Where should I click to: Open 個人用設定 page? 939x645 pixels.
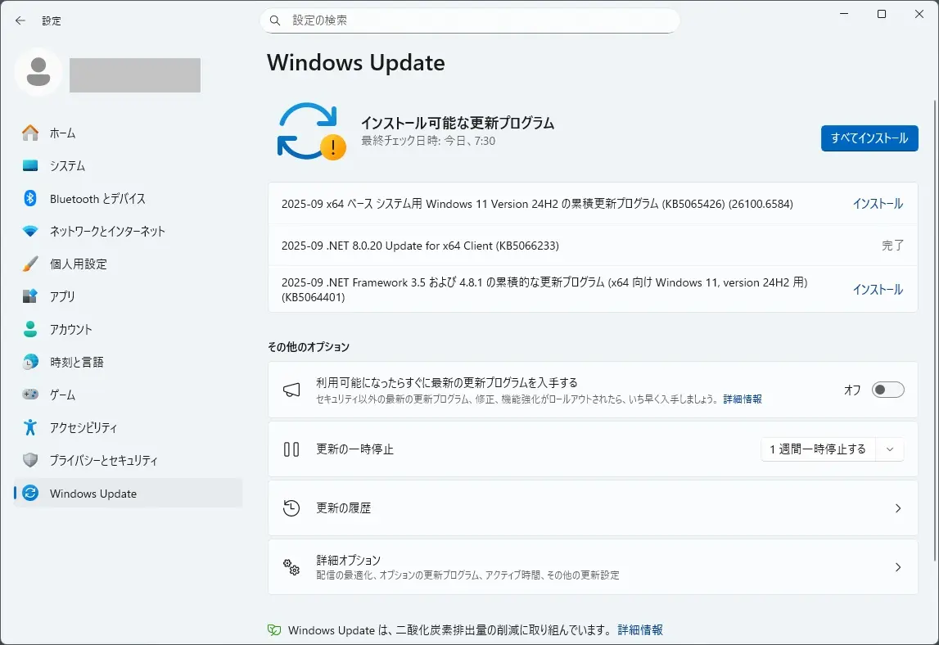pyautogui.click(x=129, y=264)
